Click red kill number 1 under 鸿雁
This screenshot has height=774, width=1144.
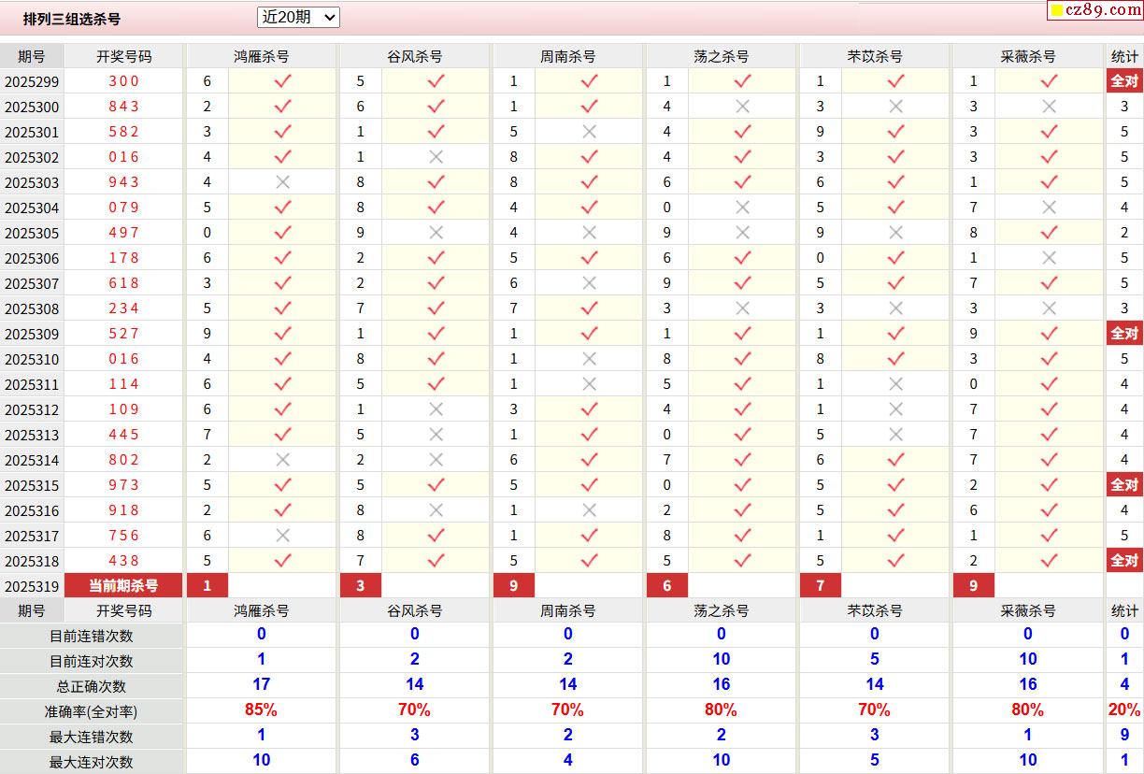[207, 586]
